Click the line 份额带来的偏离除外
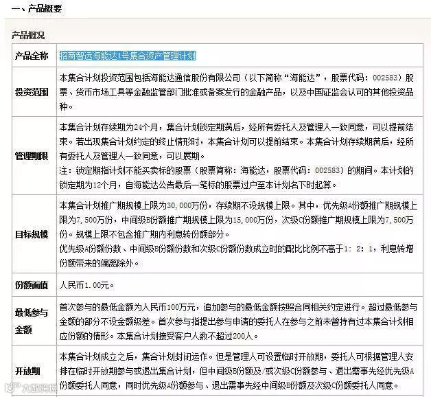This screenshot has height=397, width=431. coord(100,263)
